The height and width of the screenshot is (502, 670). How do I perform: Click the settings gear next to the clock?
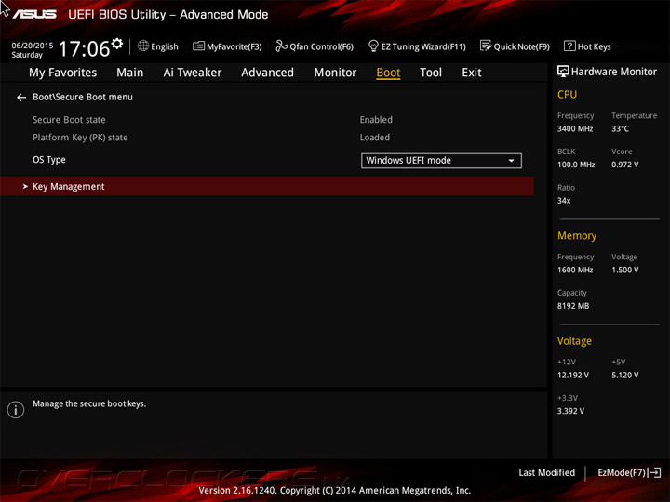coord(117,43)
